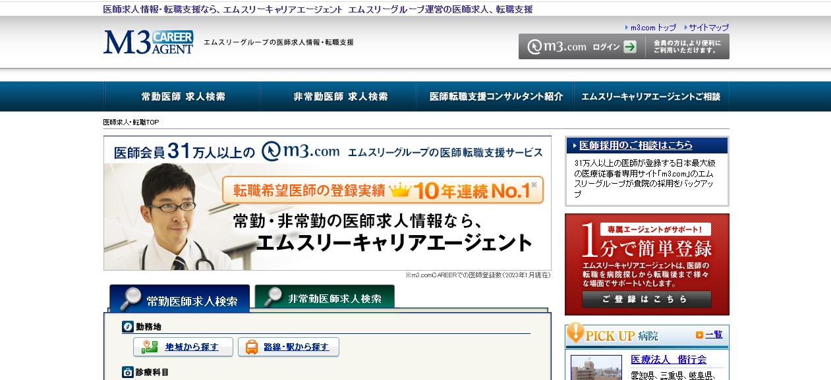Click the 1分で簡単登録 red banner
831x380 pixels.
coord(647,264)
